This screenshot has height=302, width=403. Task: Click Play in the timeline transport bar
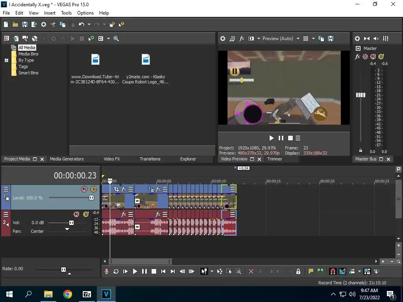135,271
